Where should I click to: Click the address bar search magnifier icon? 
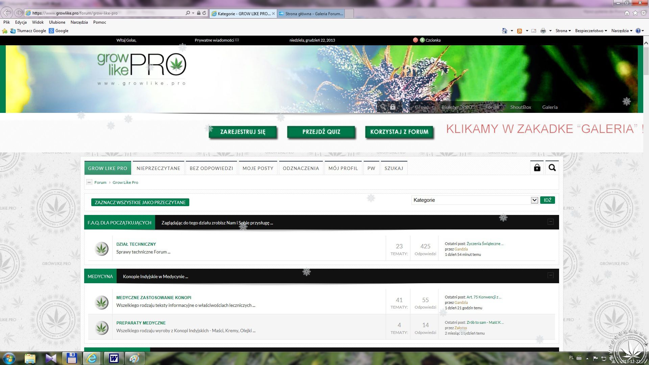pos(188,13)
